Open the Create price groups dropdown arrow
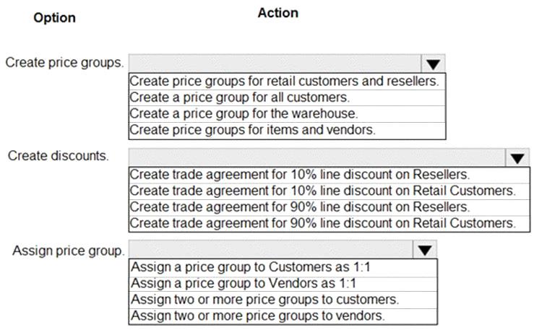534x330 pixels. pos(434,64)
